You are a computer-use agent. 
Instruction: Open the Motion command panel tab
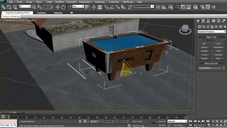pyautogui.click(x=214, y=21)
